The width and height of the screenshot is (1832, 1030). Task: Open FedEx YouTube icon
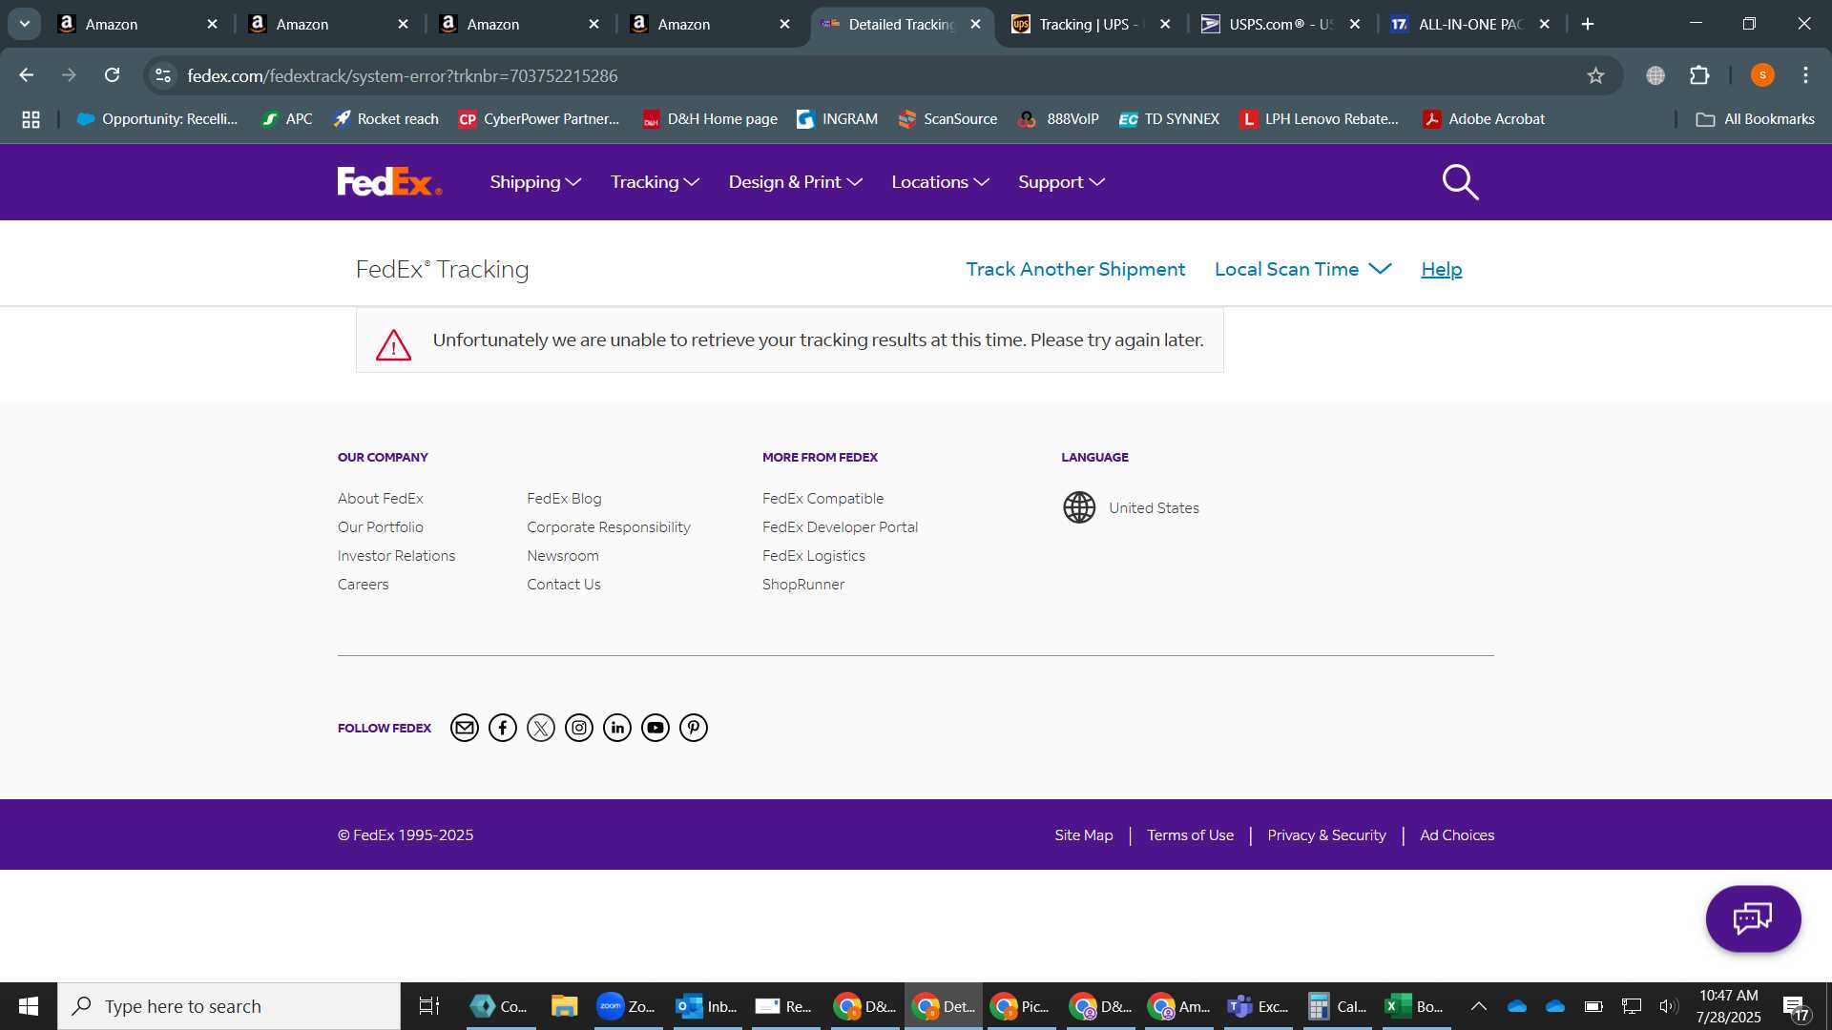[656, 728]
